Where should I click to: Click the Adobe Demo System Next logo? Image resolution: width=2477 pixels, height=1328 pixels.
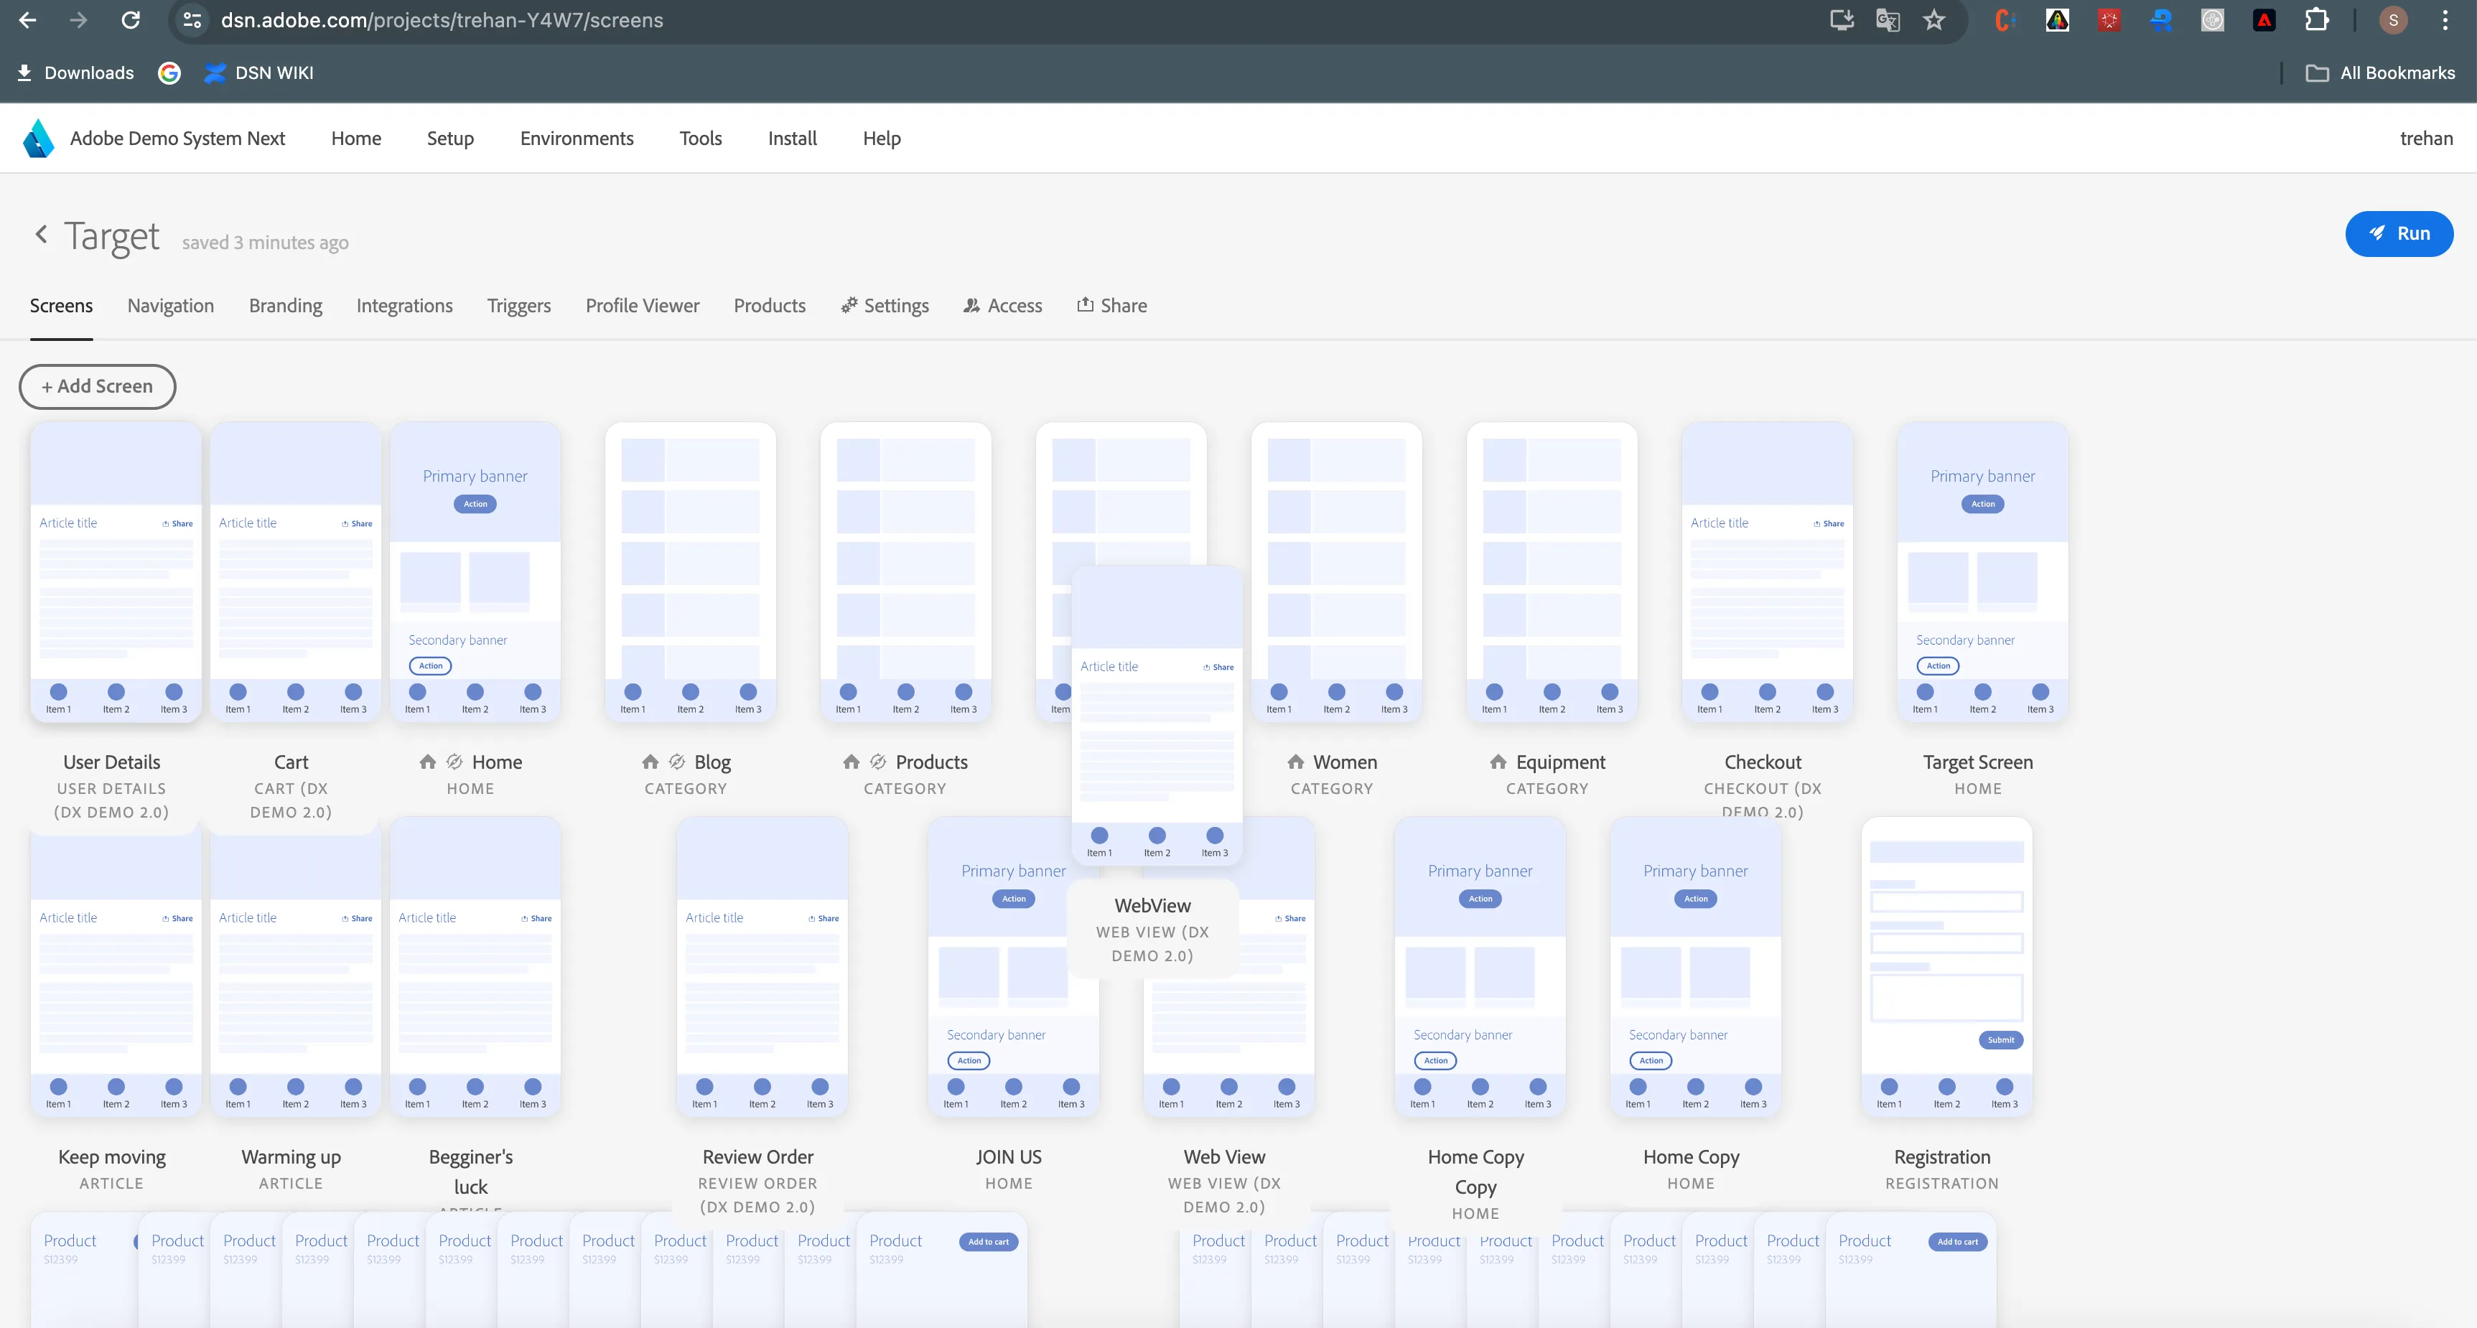39,139
